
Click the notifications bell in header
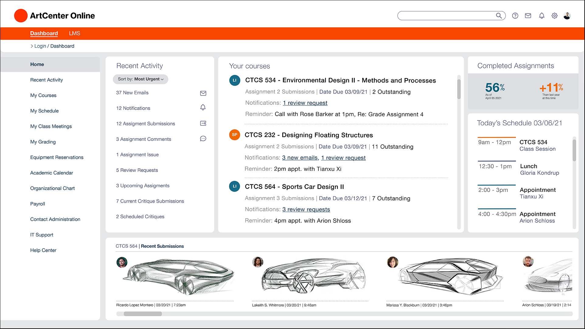point(541,16)
